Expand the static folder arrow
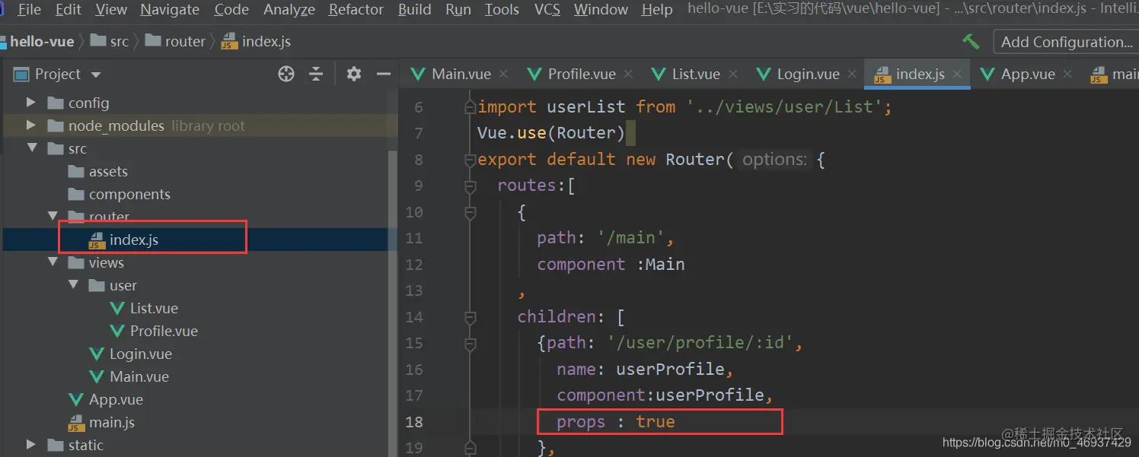The height and width of the screenshot is (457, 1139). [x=31, y=445]
